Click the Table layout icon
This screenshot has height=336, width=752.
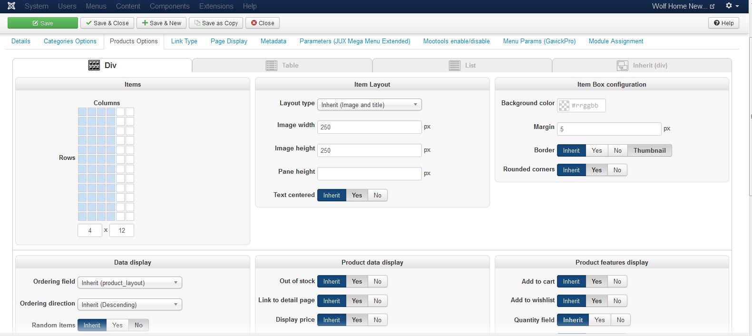pos(272,65)
